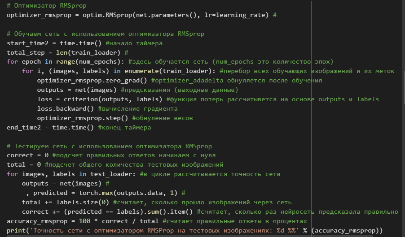Click the range keyword in the epoch loop

pos(66,62)
